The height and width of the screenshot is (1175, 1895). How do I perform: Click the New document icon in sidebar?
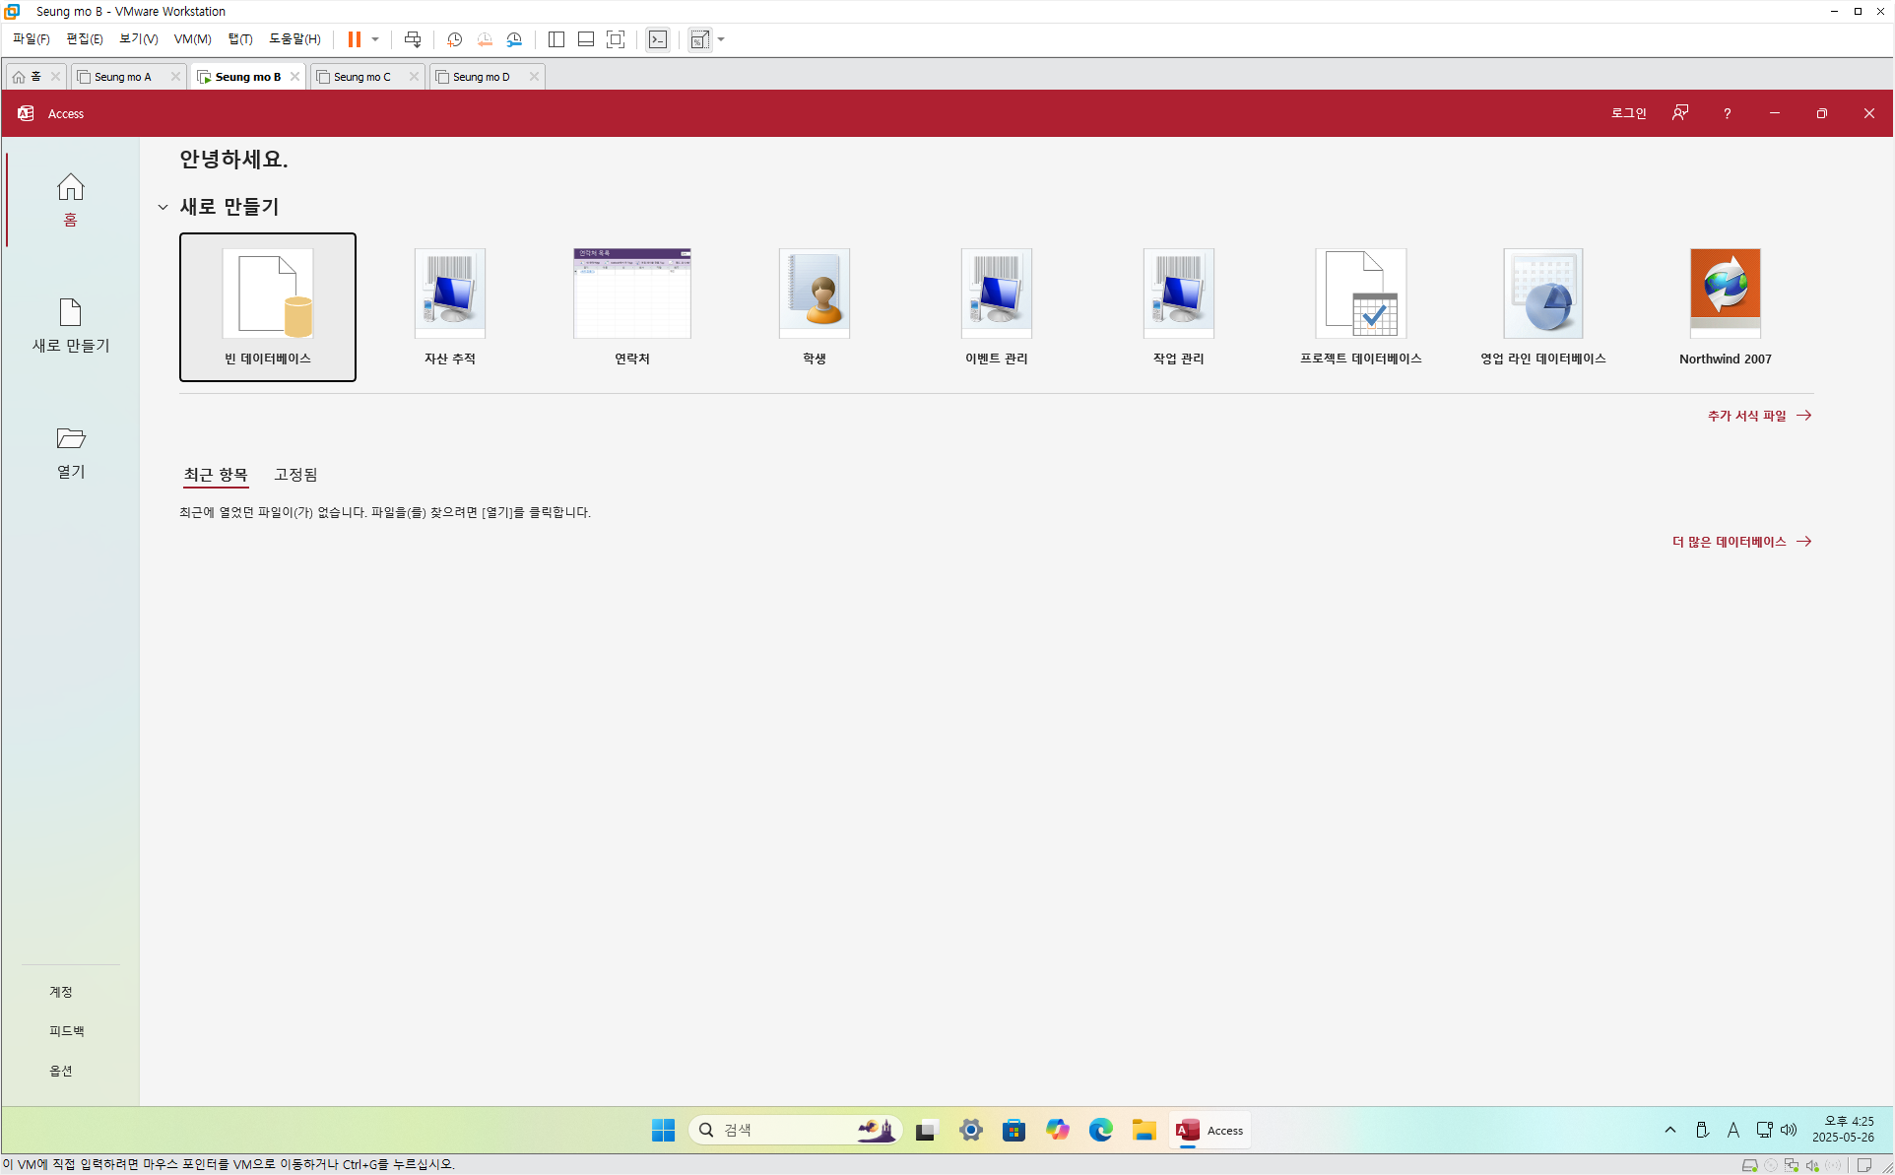click(70, 313)
